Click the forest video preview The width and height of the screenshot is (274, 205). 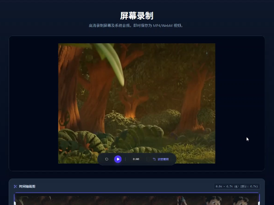click(137, 103)
